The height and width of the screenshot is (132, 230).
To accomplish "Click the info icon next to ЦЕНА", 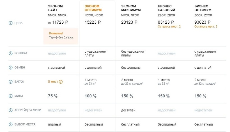I will click(x=11, y=23).
